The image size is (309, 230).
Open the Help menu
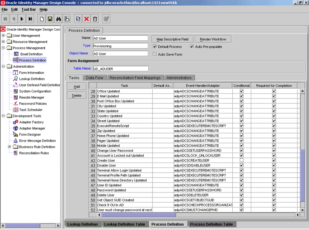point(43,9)
